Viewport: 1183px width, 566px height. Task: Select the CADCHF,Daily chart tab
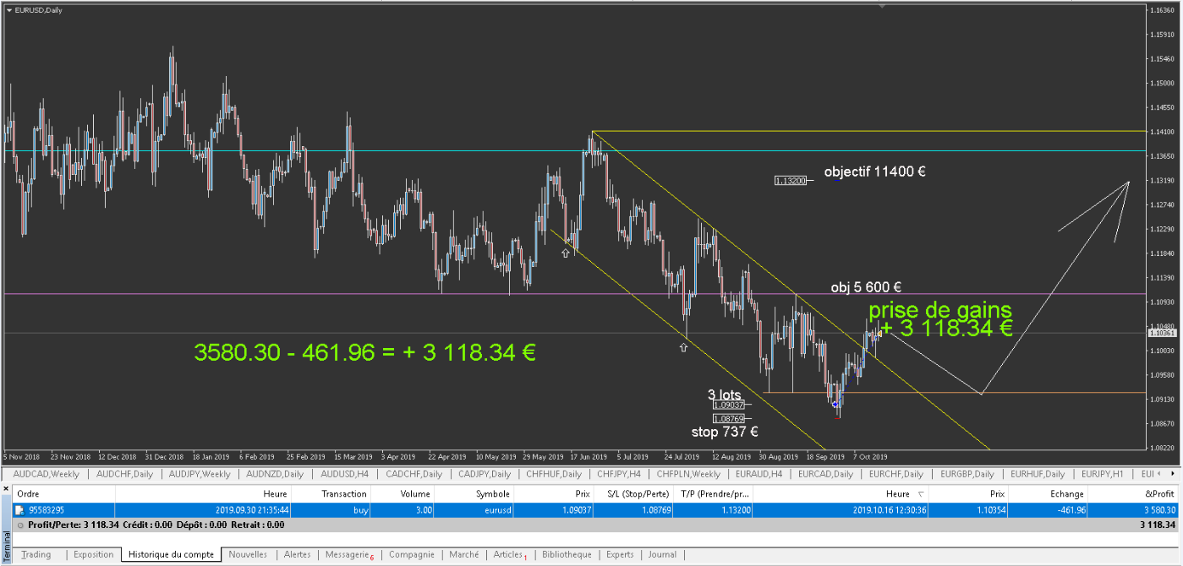click(x=414, y=474)
